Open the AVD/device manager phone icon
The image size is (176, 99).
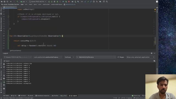(x=75, y=2)
